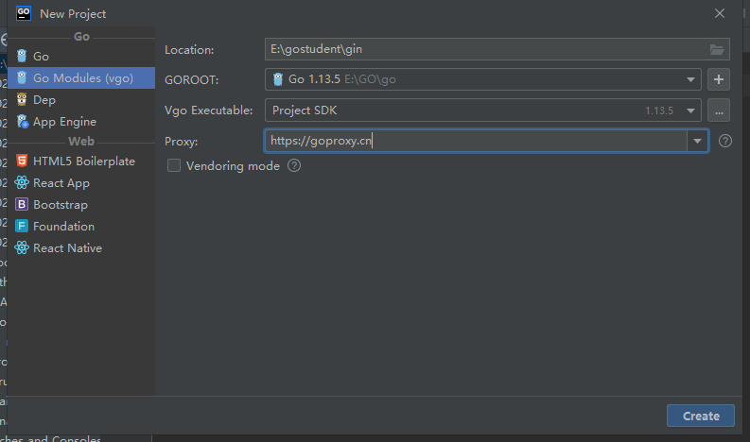Click the New Project title text
The image size is (750, 442).
coord(73,14)
